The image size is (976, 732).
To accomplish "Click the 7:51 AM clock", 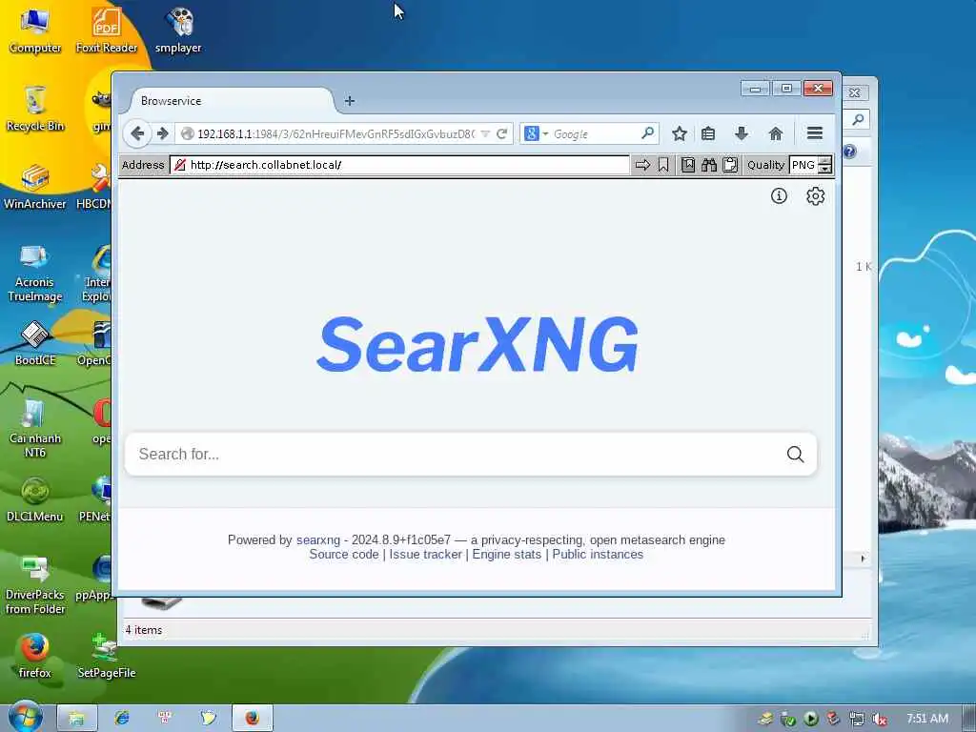I will click(x=927, y=719).
